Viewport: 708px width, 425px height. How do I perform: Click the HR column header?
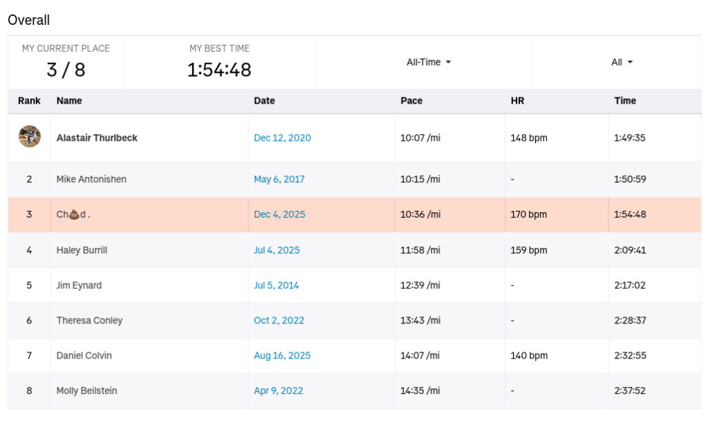(517, 101)
